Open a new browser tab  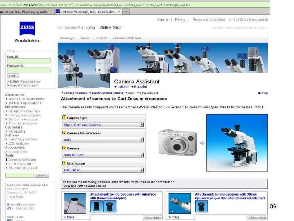[x=126, y=11]
